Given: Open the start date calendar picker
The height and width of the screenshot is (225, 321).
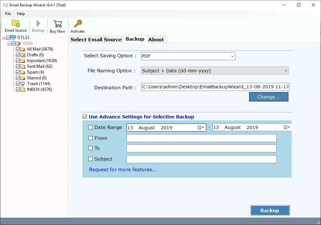Looking at the screenshot, I should coord(201,127).
